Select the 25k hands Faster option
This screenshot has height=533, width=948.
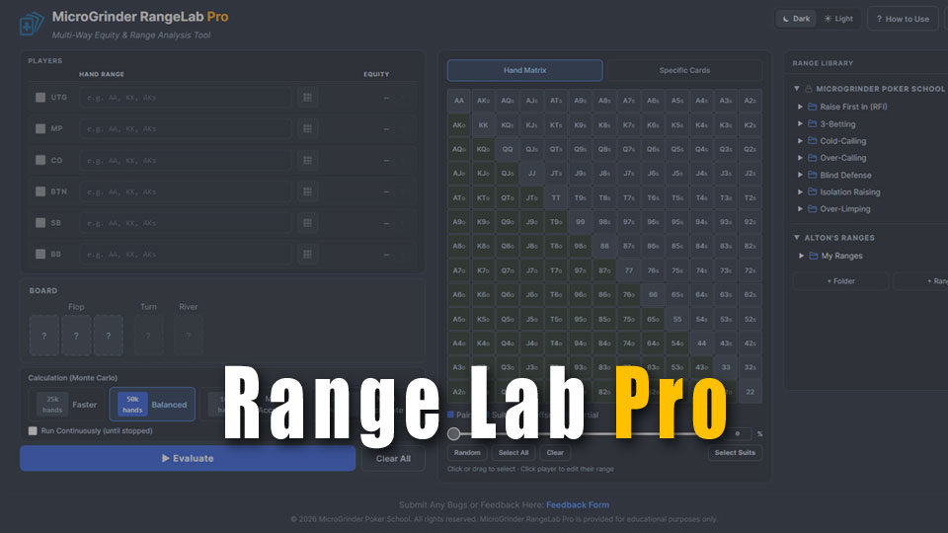tap(66, 405)
